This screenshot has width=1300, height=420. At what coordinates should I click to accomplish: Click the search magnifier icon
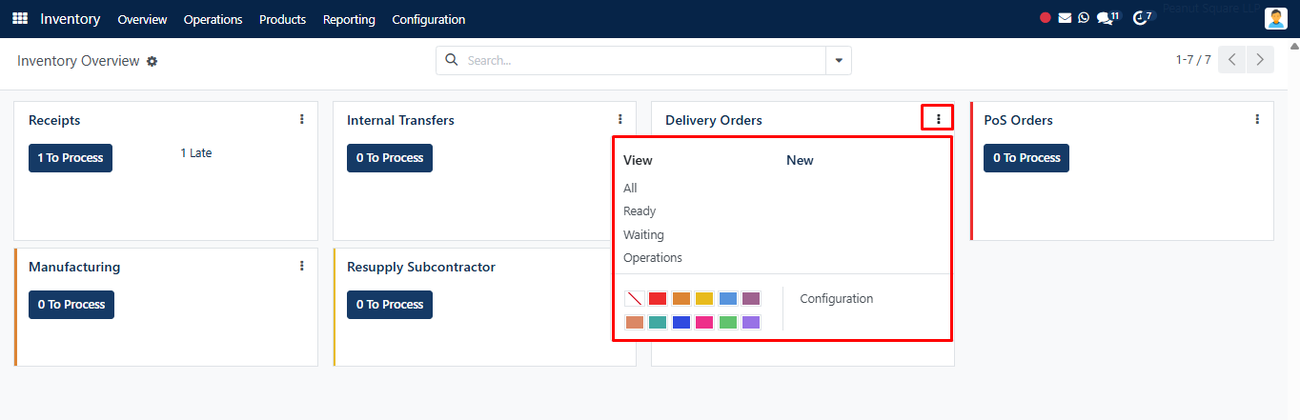click(452, 60)
